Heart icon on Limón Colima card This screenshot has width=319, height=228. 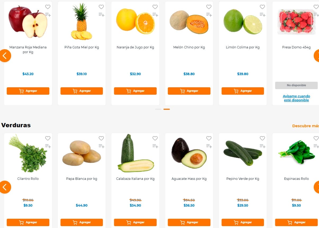[262, 7]
